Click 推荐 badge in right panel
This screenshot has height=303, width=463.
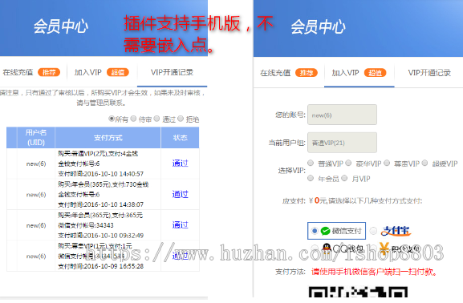(307, 73)
